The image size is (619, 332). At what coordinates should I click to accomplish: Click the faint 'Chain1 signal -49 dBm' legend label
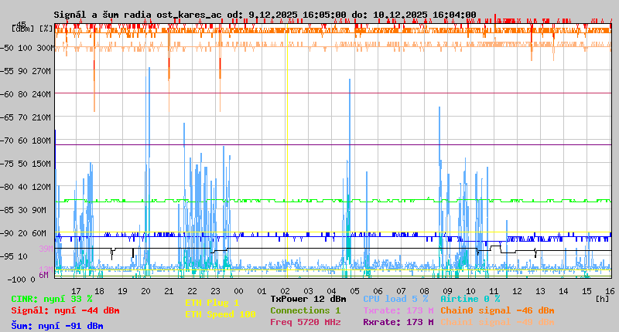[498, 322]
